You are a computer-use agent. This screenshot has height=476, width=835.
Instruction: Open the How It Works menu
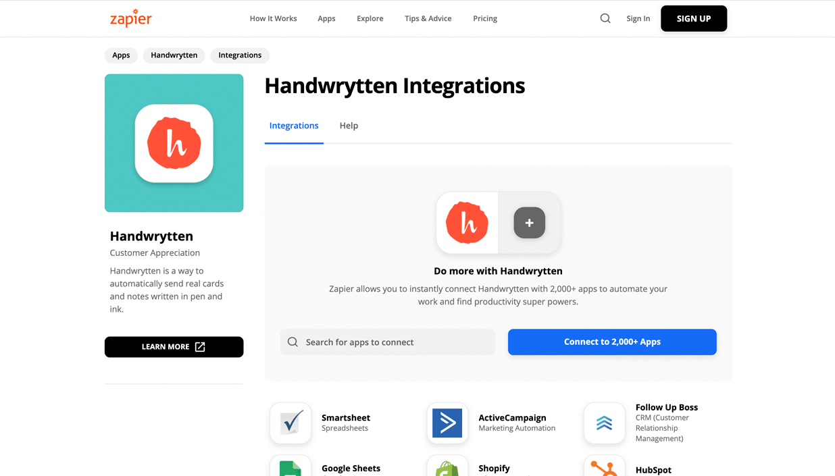click(273, 18)
